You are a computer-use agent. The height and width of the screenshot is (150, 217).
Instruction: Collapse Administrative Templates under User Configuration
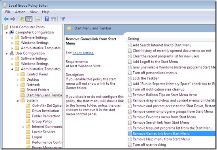pos(12,69)
